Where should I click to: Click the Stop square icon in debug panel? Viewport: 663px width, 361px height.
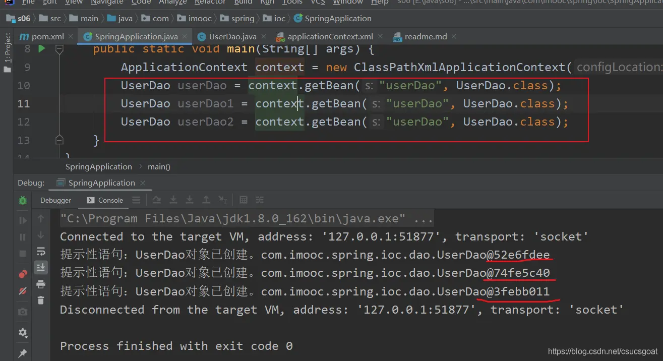point(23,254)
